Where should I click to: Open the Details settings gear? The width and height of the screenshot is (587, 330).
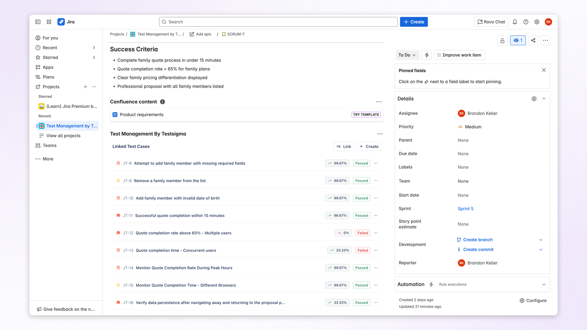(534, 99)
